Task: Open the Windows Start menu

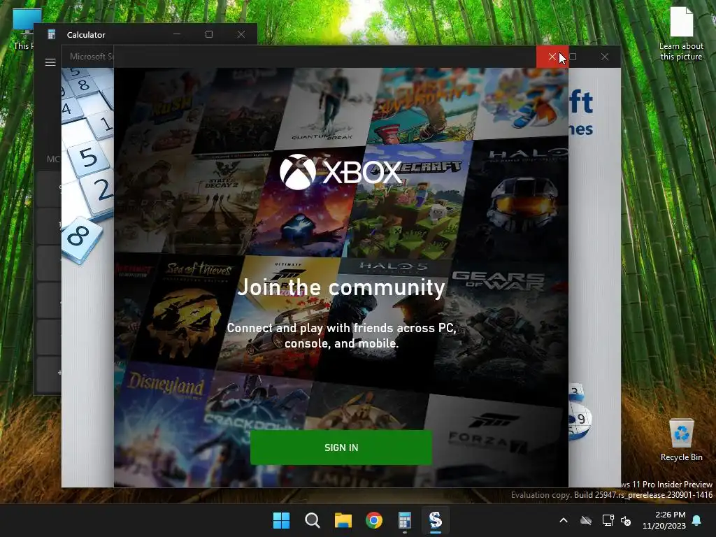Action: [281, 520]
